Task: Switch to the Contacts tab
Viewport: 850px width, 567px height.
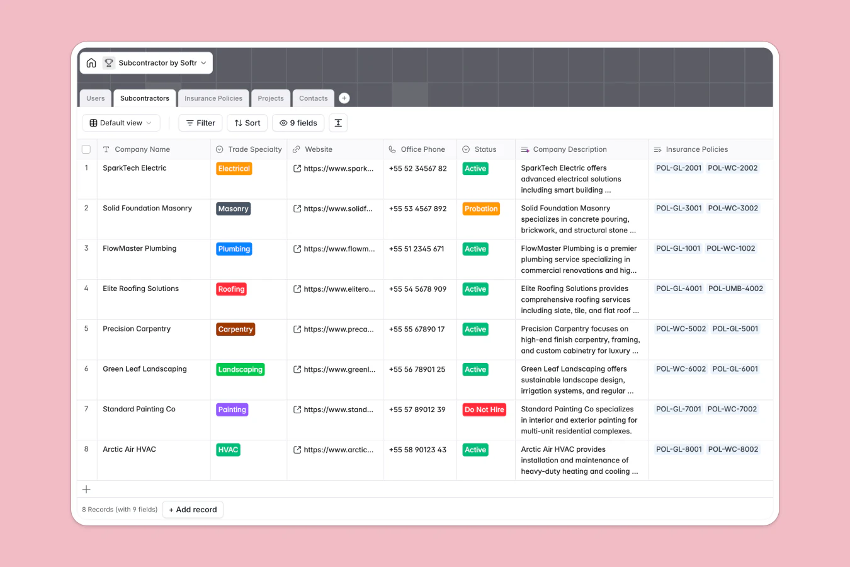Action: click(x=314, y=98)
